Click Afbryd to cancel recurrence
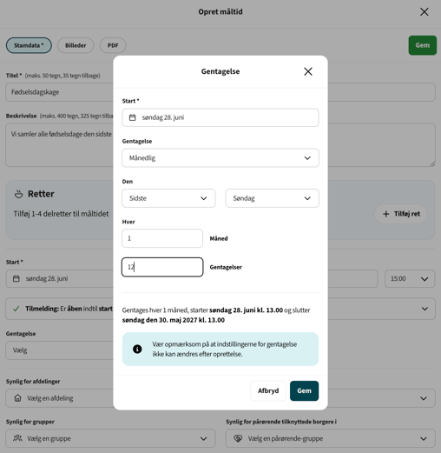The height and width of the screenshot is (453, 441). pyautogui.click(x=268, y=390)
